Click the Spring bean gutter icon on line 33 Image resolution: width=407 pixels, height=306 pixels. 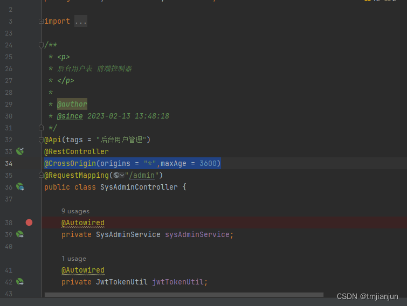click(x=20, y=151)
